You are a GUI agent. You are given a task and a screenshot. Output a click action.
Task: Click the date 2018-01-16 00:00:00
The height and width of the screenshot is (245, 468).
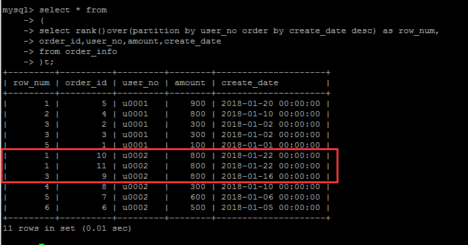point(270,177)
